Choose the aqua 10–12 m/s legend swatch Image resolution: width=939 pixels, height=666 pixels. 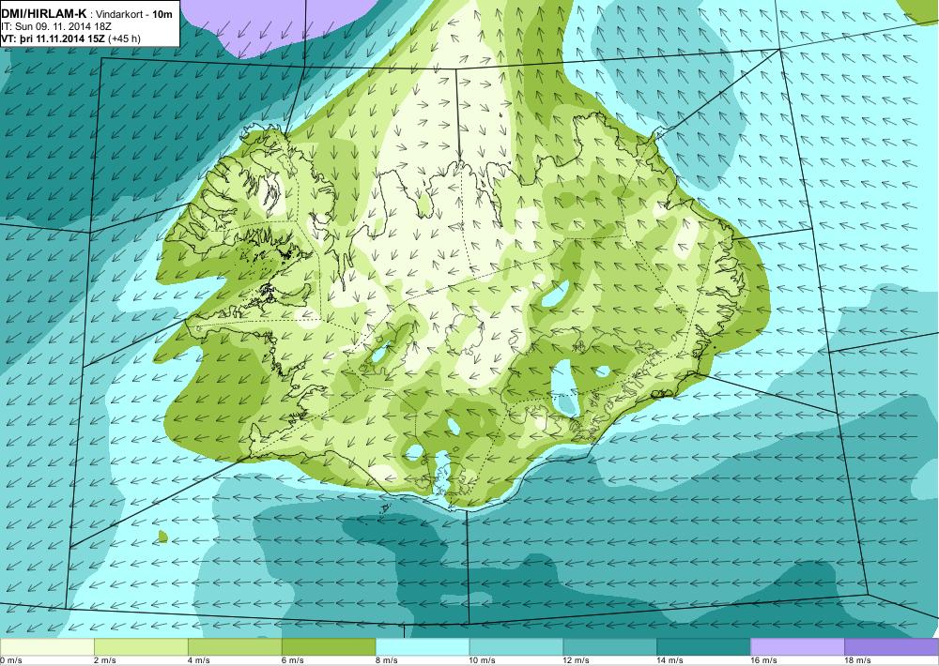pyautogui.click(x=516, y=647)
